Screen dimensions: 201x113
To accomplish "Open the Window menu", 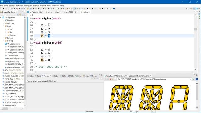I will point(55,6).
